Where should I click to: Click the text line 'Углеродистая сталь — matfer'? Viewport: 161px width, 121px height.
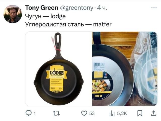[68, 24]
